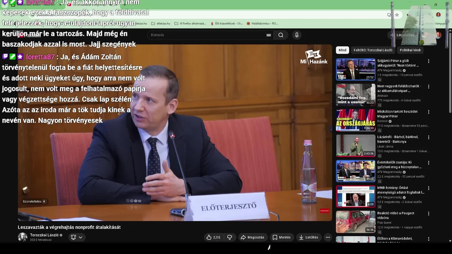Click the MNB-botrány video title
This screenshot has height=254, width=452.
[401, 190]
